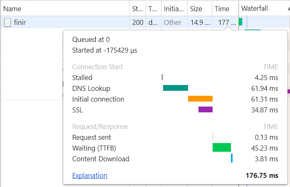Click the 200 status cell for finir
This screenshot has width=290, height=187.
138,23
